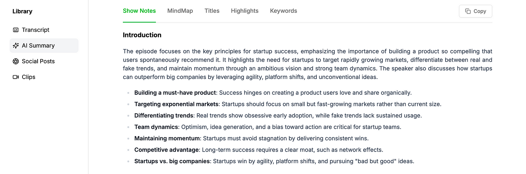Copy the show notes with Copy button
This screenshot has width=526, height=174.
click(476, 11)
